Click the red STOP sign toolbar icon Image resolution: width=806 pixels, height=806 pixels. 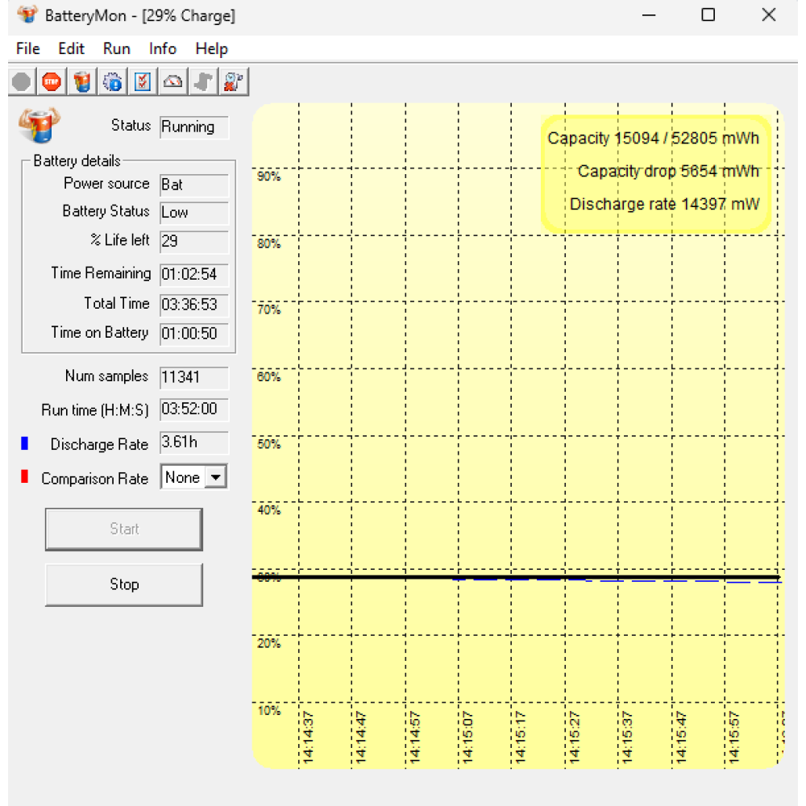(52, 81)
